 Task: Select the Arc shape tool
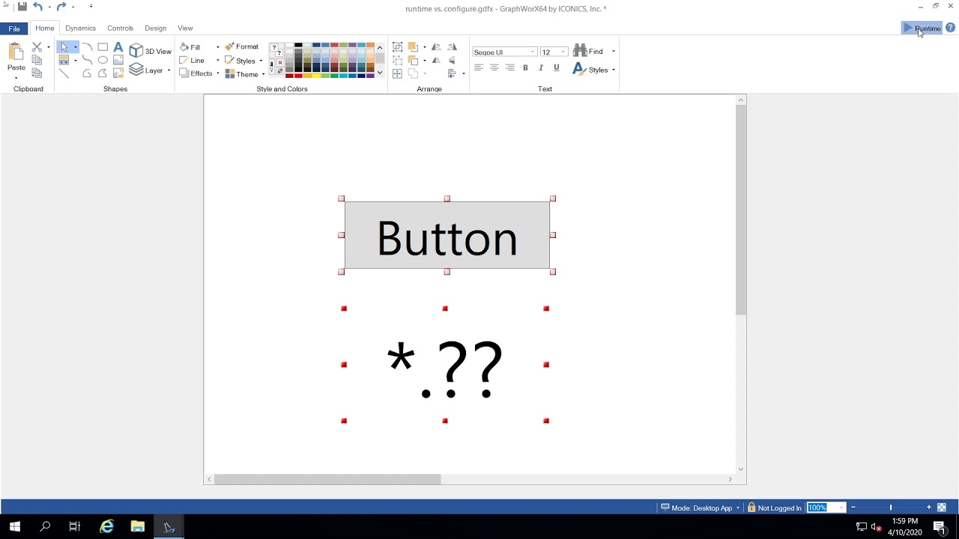point(87,47)
